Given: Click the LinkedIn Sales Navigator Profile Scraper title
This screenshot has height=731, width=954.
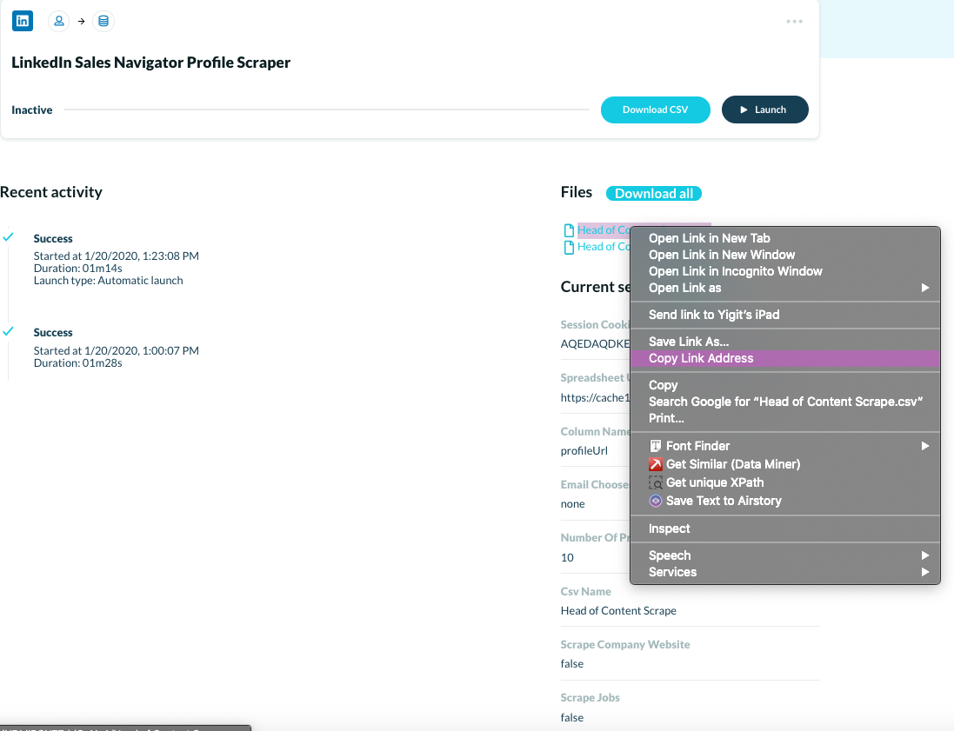Looking at the screenshot, I should click(151, 63).
